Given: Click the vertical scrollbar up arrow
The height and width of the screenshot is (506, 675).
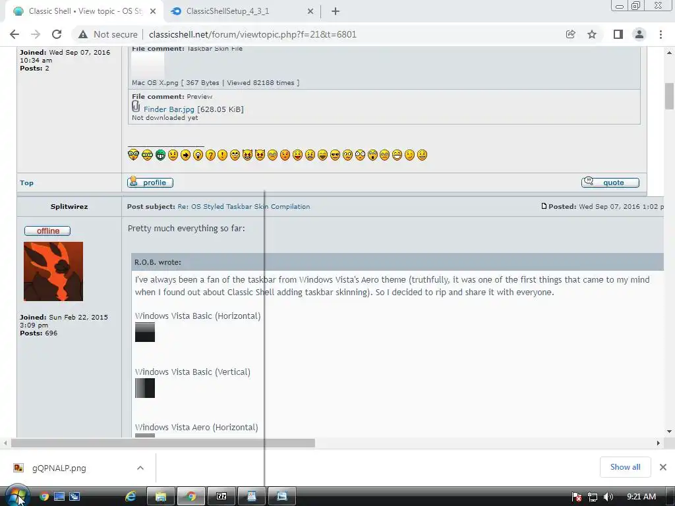Looking at the screenshot, I should tap(670, 53).
